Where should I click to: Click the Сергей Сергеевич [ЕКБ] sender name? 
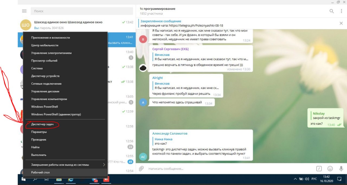170,49
